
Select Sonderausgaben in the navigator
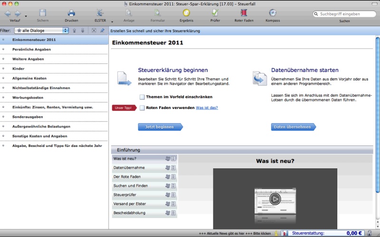point(54,117)
